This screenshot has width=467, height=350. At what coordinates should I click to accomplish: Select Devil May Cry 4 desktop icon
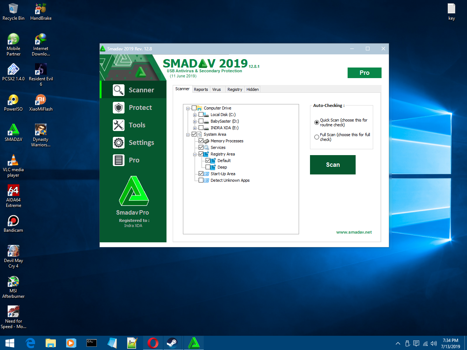[14, 257]
